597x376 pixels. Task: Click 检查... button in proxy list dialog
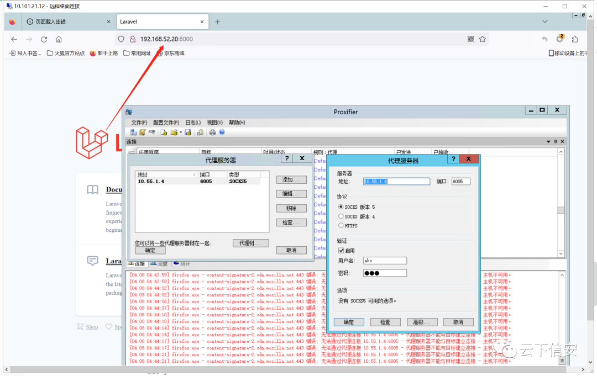(x=291, y=223)
